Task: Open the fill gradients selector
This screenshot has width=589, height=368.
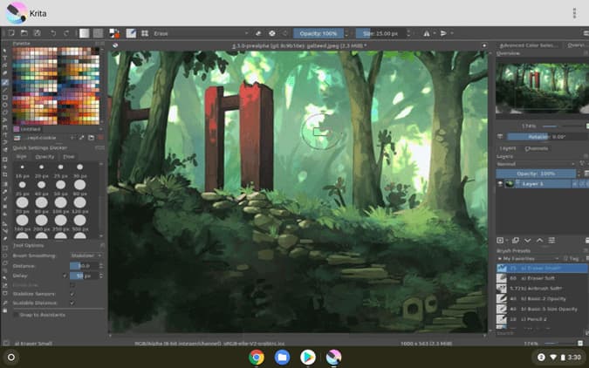Action: pos(84,33)
